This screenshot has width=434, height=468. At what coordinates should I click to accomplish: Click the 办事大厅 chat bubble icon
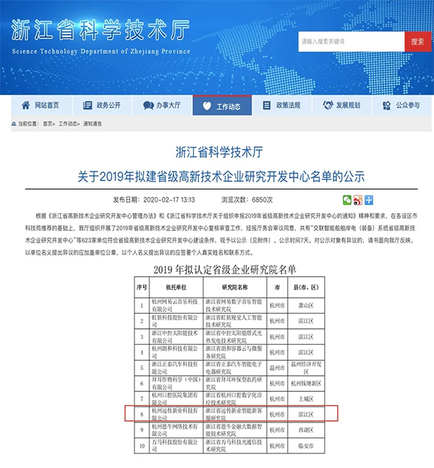[148, 105]
